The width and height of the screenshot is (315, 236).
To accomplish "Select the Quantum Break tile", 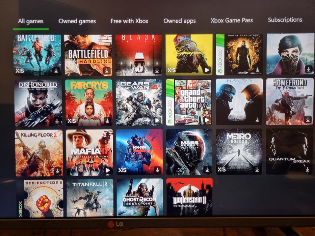I will coord(290,151).
